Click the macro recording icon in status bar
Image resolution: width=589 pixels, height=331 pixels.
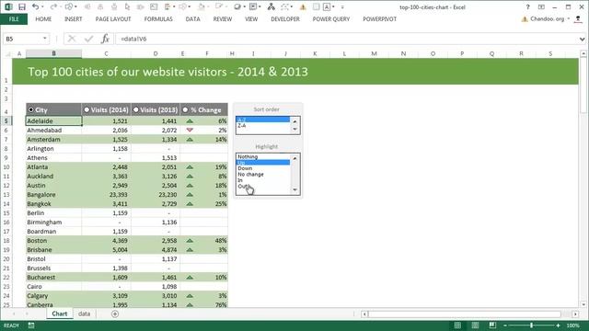pos(31,325)
